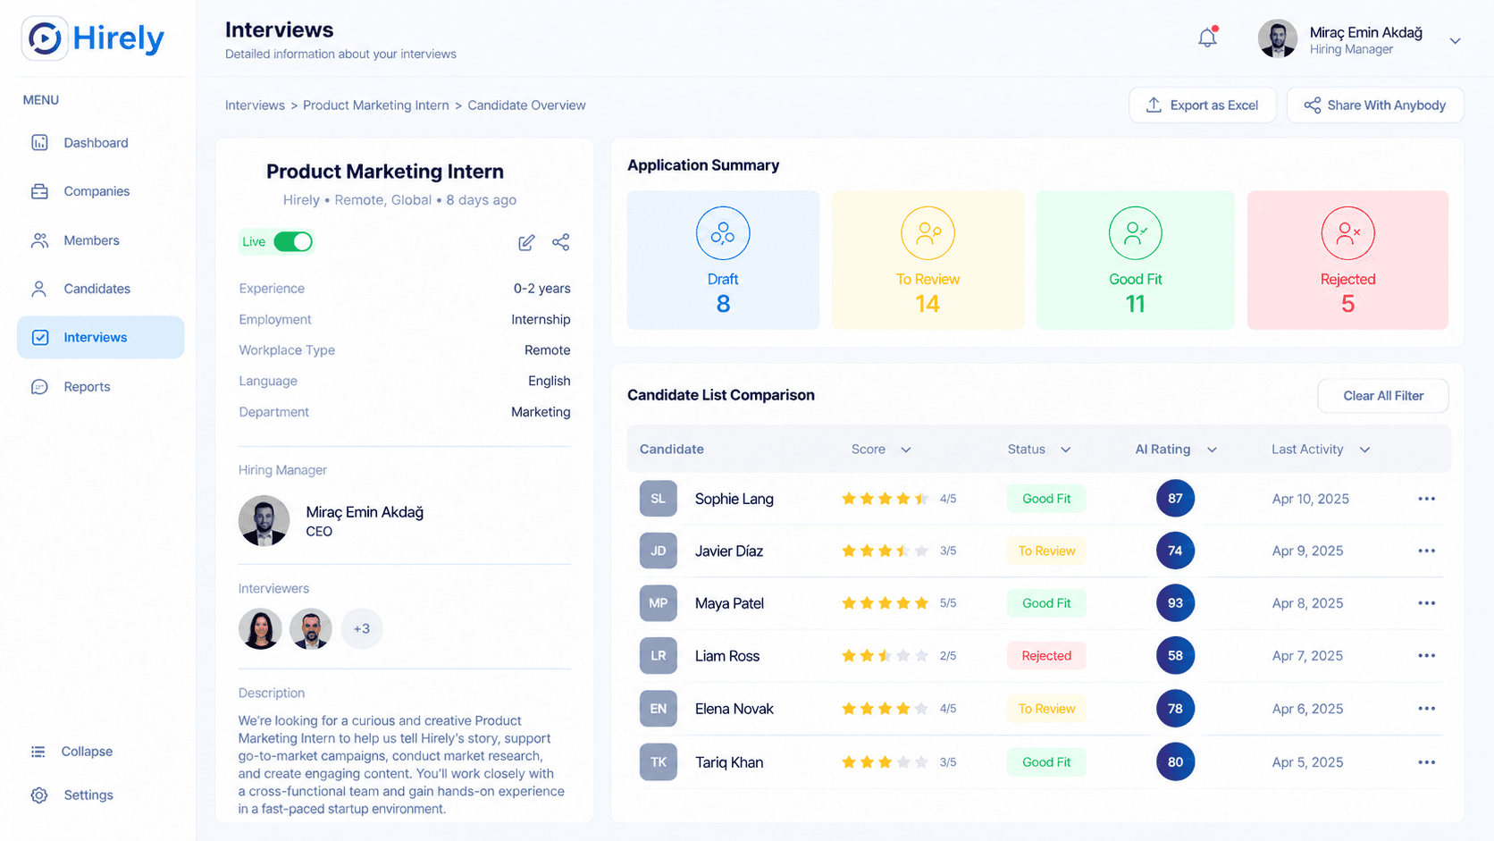This screenshot has width=1494, height=841.
Task: Expand the user profile dropdown chevron
Action: pos(1455,41)
